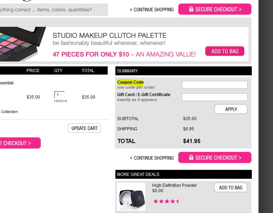This screenshot has height=213, width=273.
Task: Add the Studio Makeup Clutch Palette to bag
Action: (x=225, y=51)
